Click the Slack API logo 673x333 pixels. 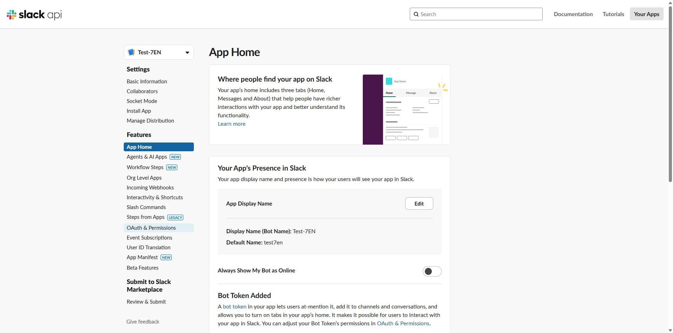click(x=34, y=14)
